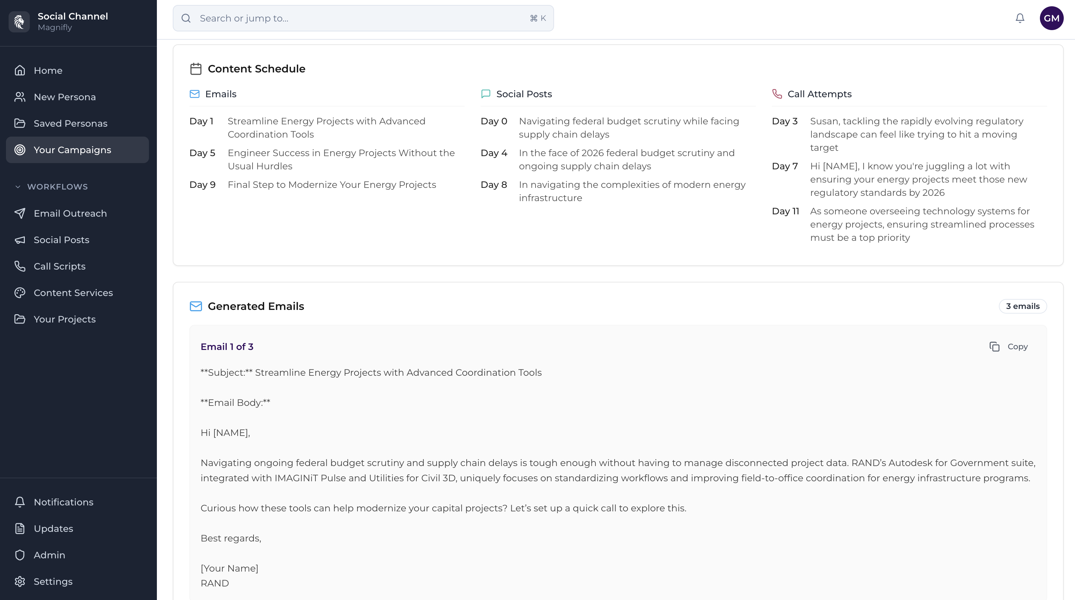Click the Call Scripts phone icon

click(x=20, y=266)
